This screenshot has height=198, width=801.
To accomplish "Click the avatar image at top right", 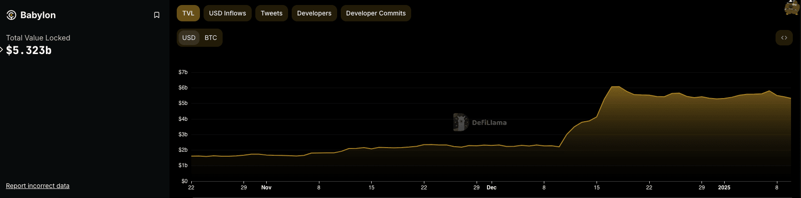I will (x=793, y=7).
